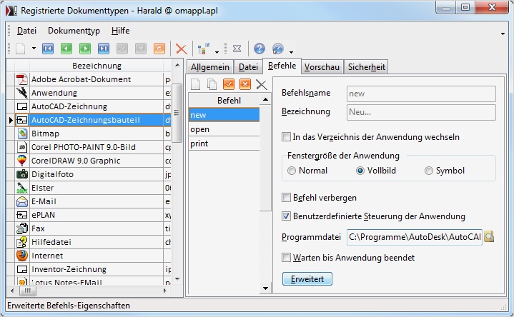The width and height of the screenshot is (514, 317).
Task: Click the Internet Firefox icon
Action: pyautogui.click(x=22, y=256)
